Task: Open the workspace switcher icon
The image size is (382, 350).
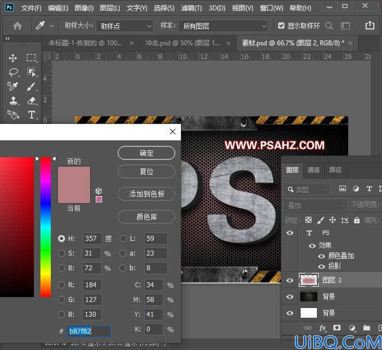Action: (x=345, y=26)
